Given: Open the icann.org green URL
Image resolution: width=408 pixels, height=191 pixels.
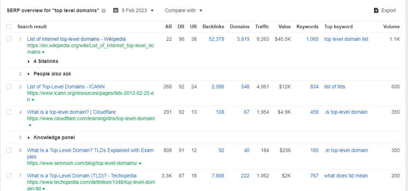Looking at the screenshot, I should [x=90, y=96].
